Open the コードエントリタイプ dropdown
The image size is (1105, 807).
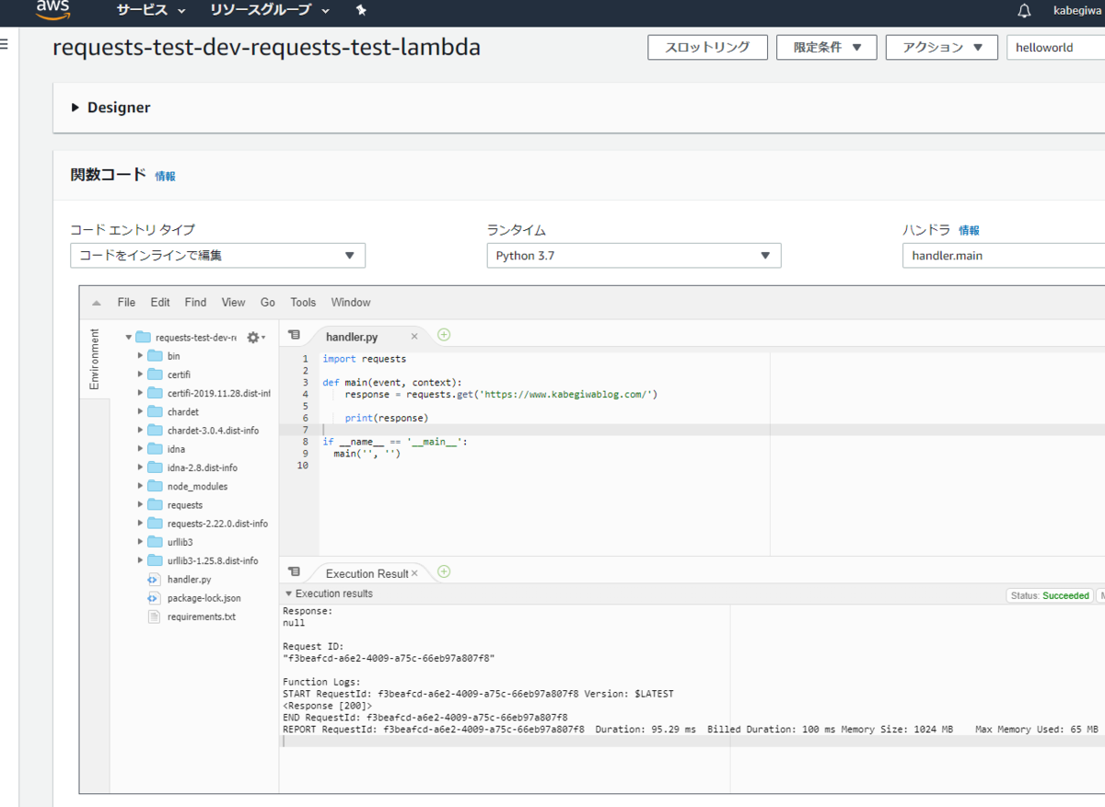click(217, 256)
